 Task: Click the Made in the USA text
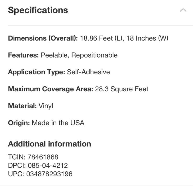coord(58,123)
